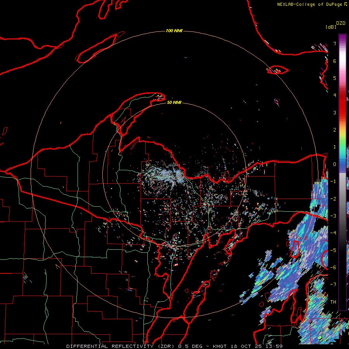Select the 7 value on the color scale
The width and height of the screenshot is (349, 349).
click(335, 43)
